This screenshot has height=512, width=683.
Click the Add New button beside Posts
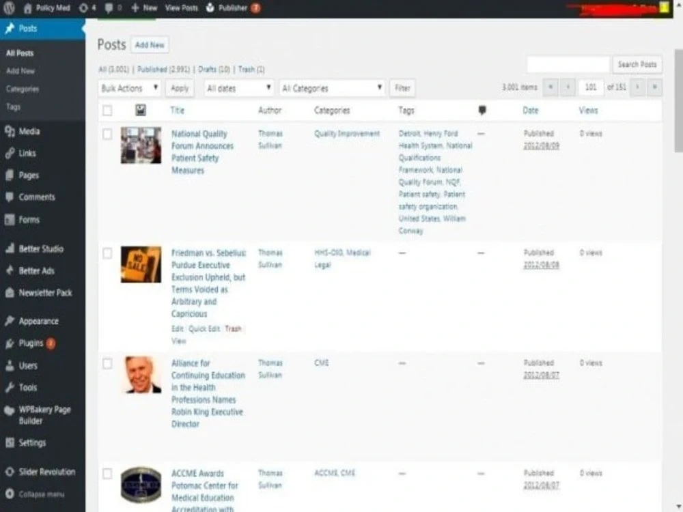[x=150, y=44]
